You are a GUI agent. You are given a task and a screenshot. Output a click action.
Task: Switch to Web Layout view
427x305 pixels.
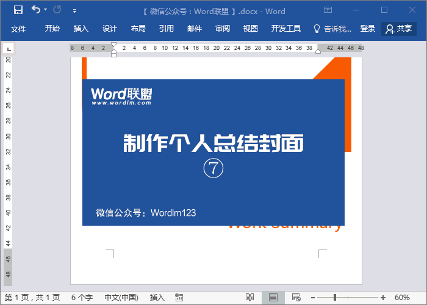(296, 298)
